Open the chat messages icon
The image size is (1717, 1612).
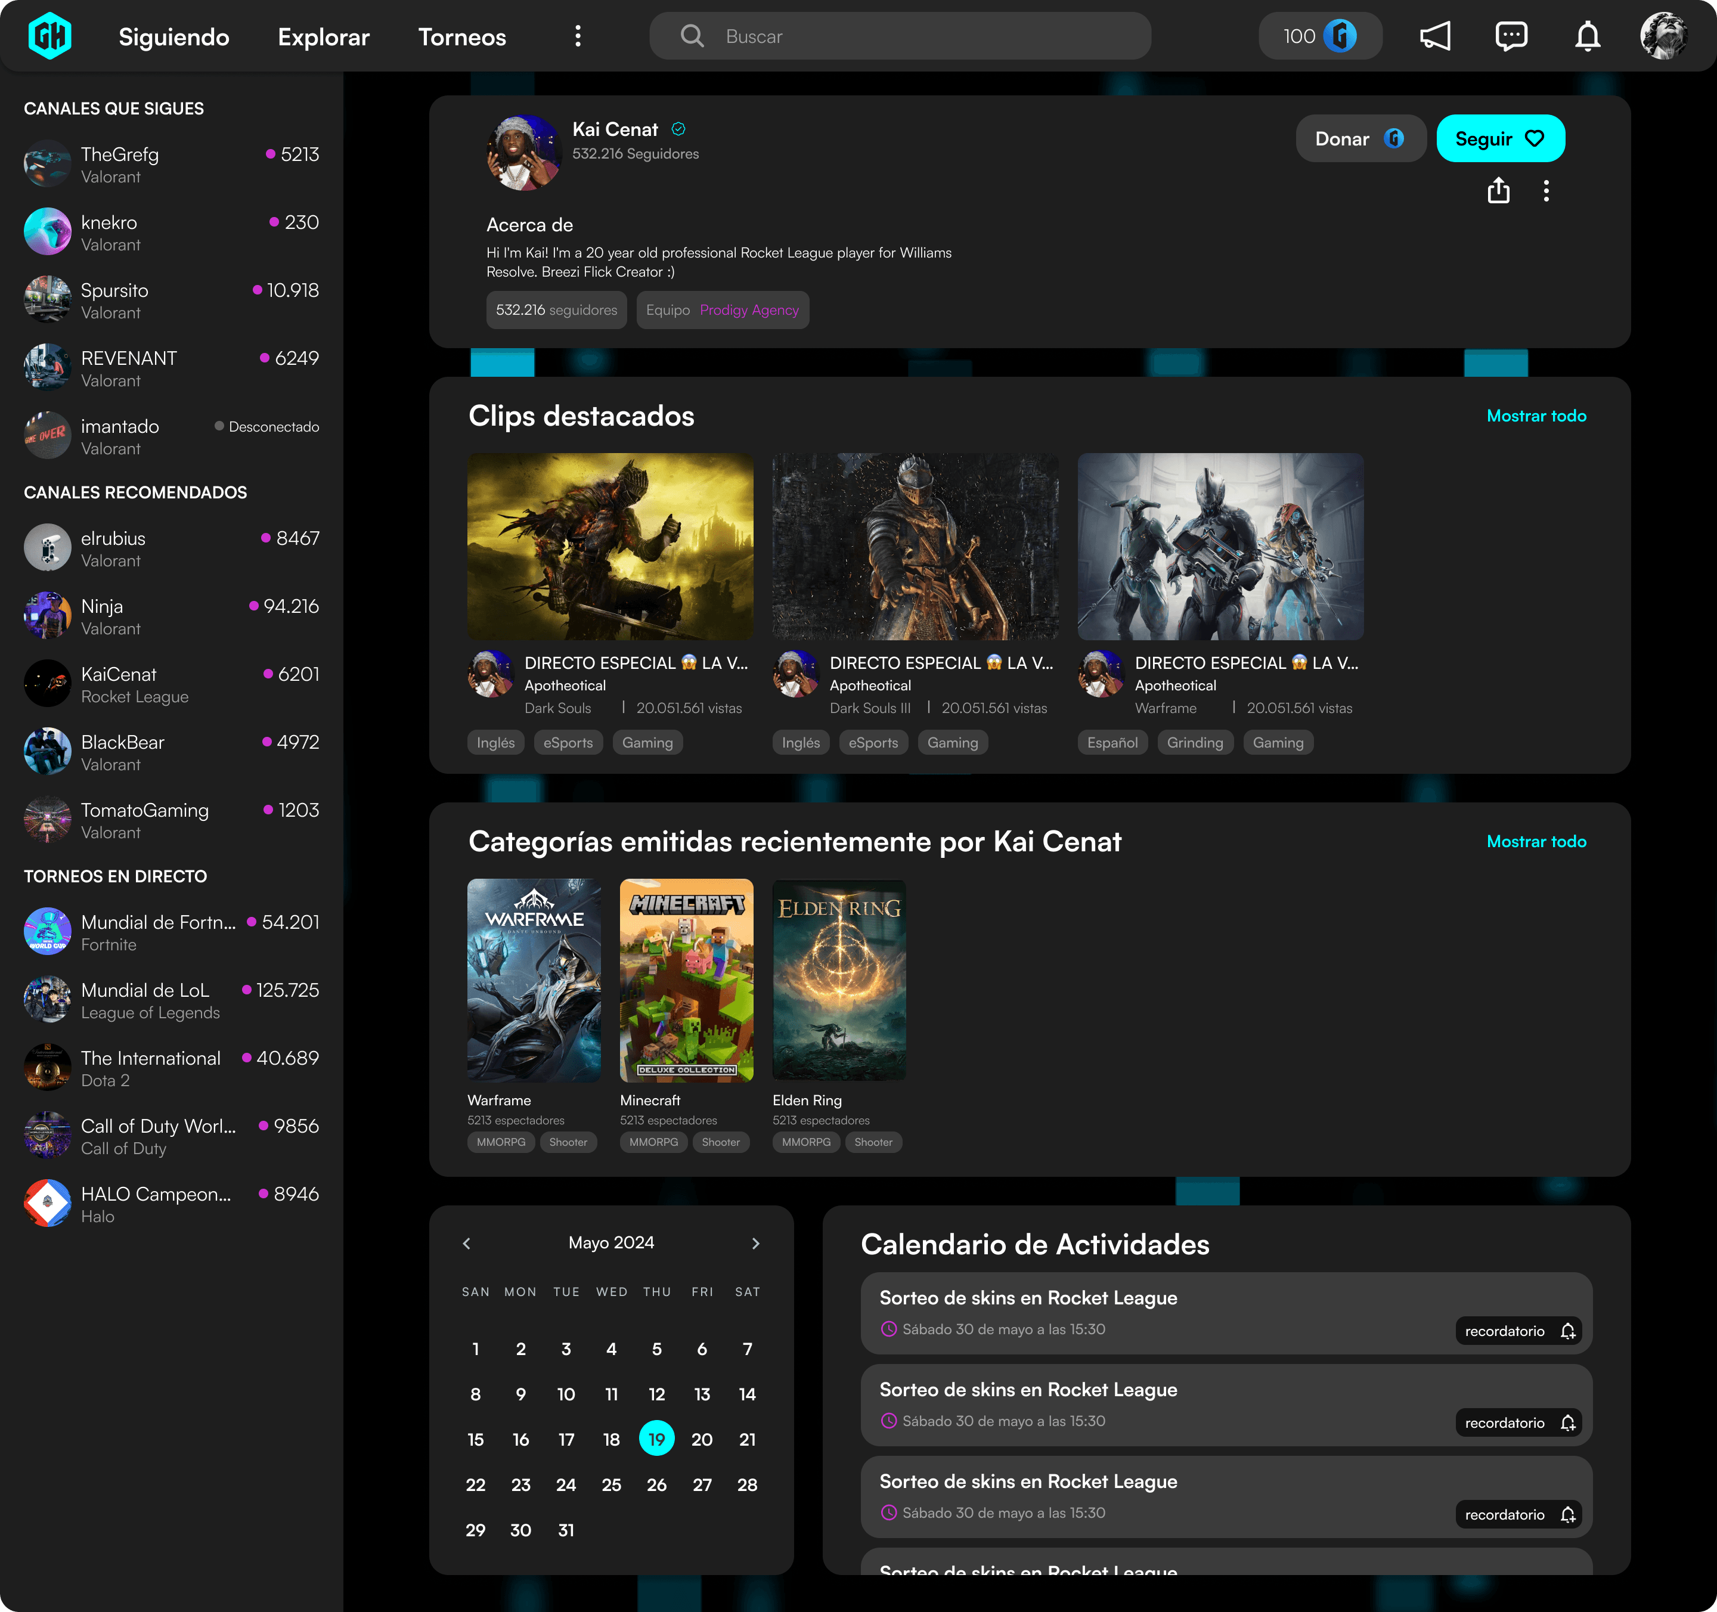pos(1511,36)
